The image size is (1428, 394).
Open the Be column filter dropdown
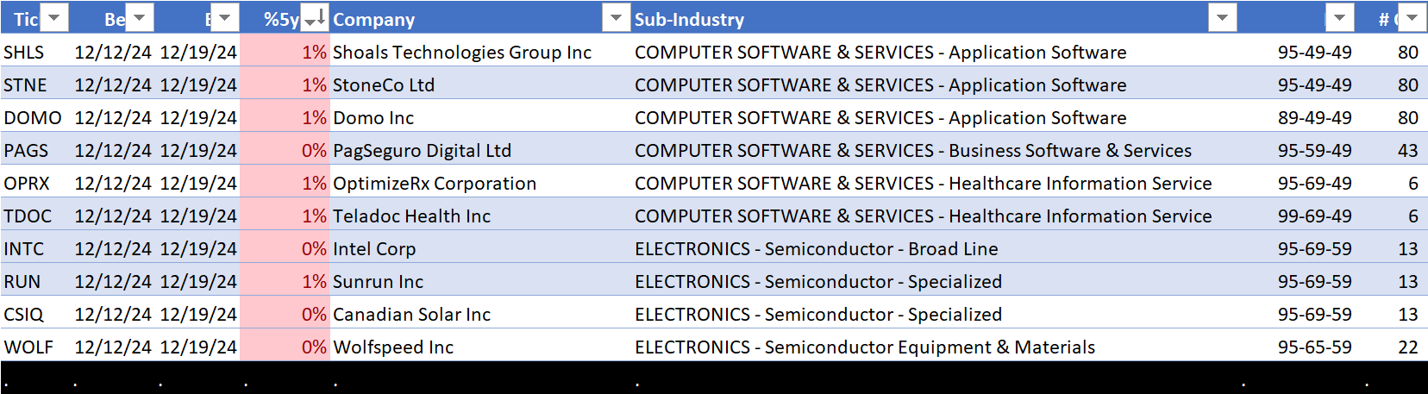point(140,18)
